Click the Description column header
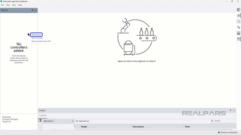Viewport: 241px width, 135px height. tap(158, 126)
